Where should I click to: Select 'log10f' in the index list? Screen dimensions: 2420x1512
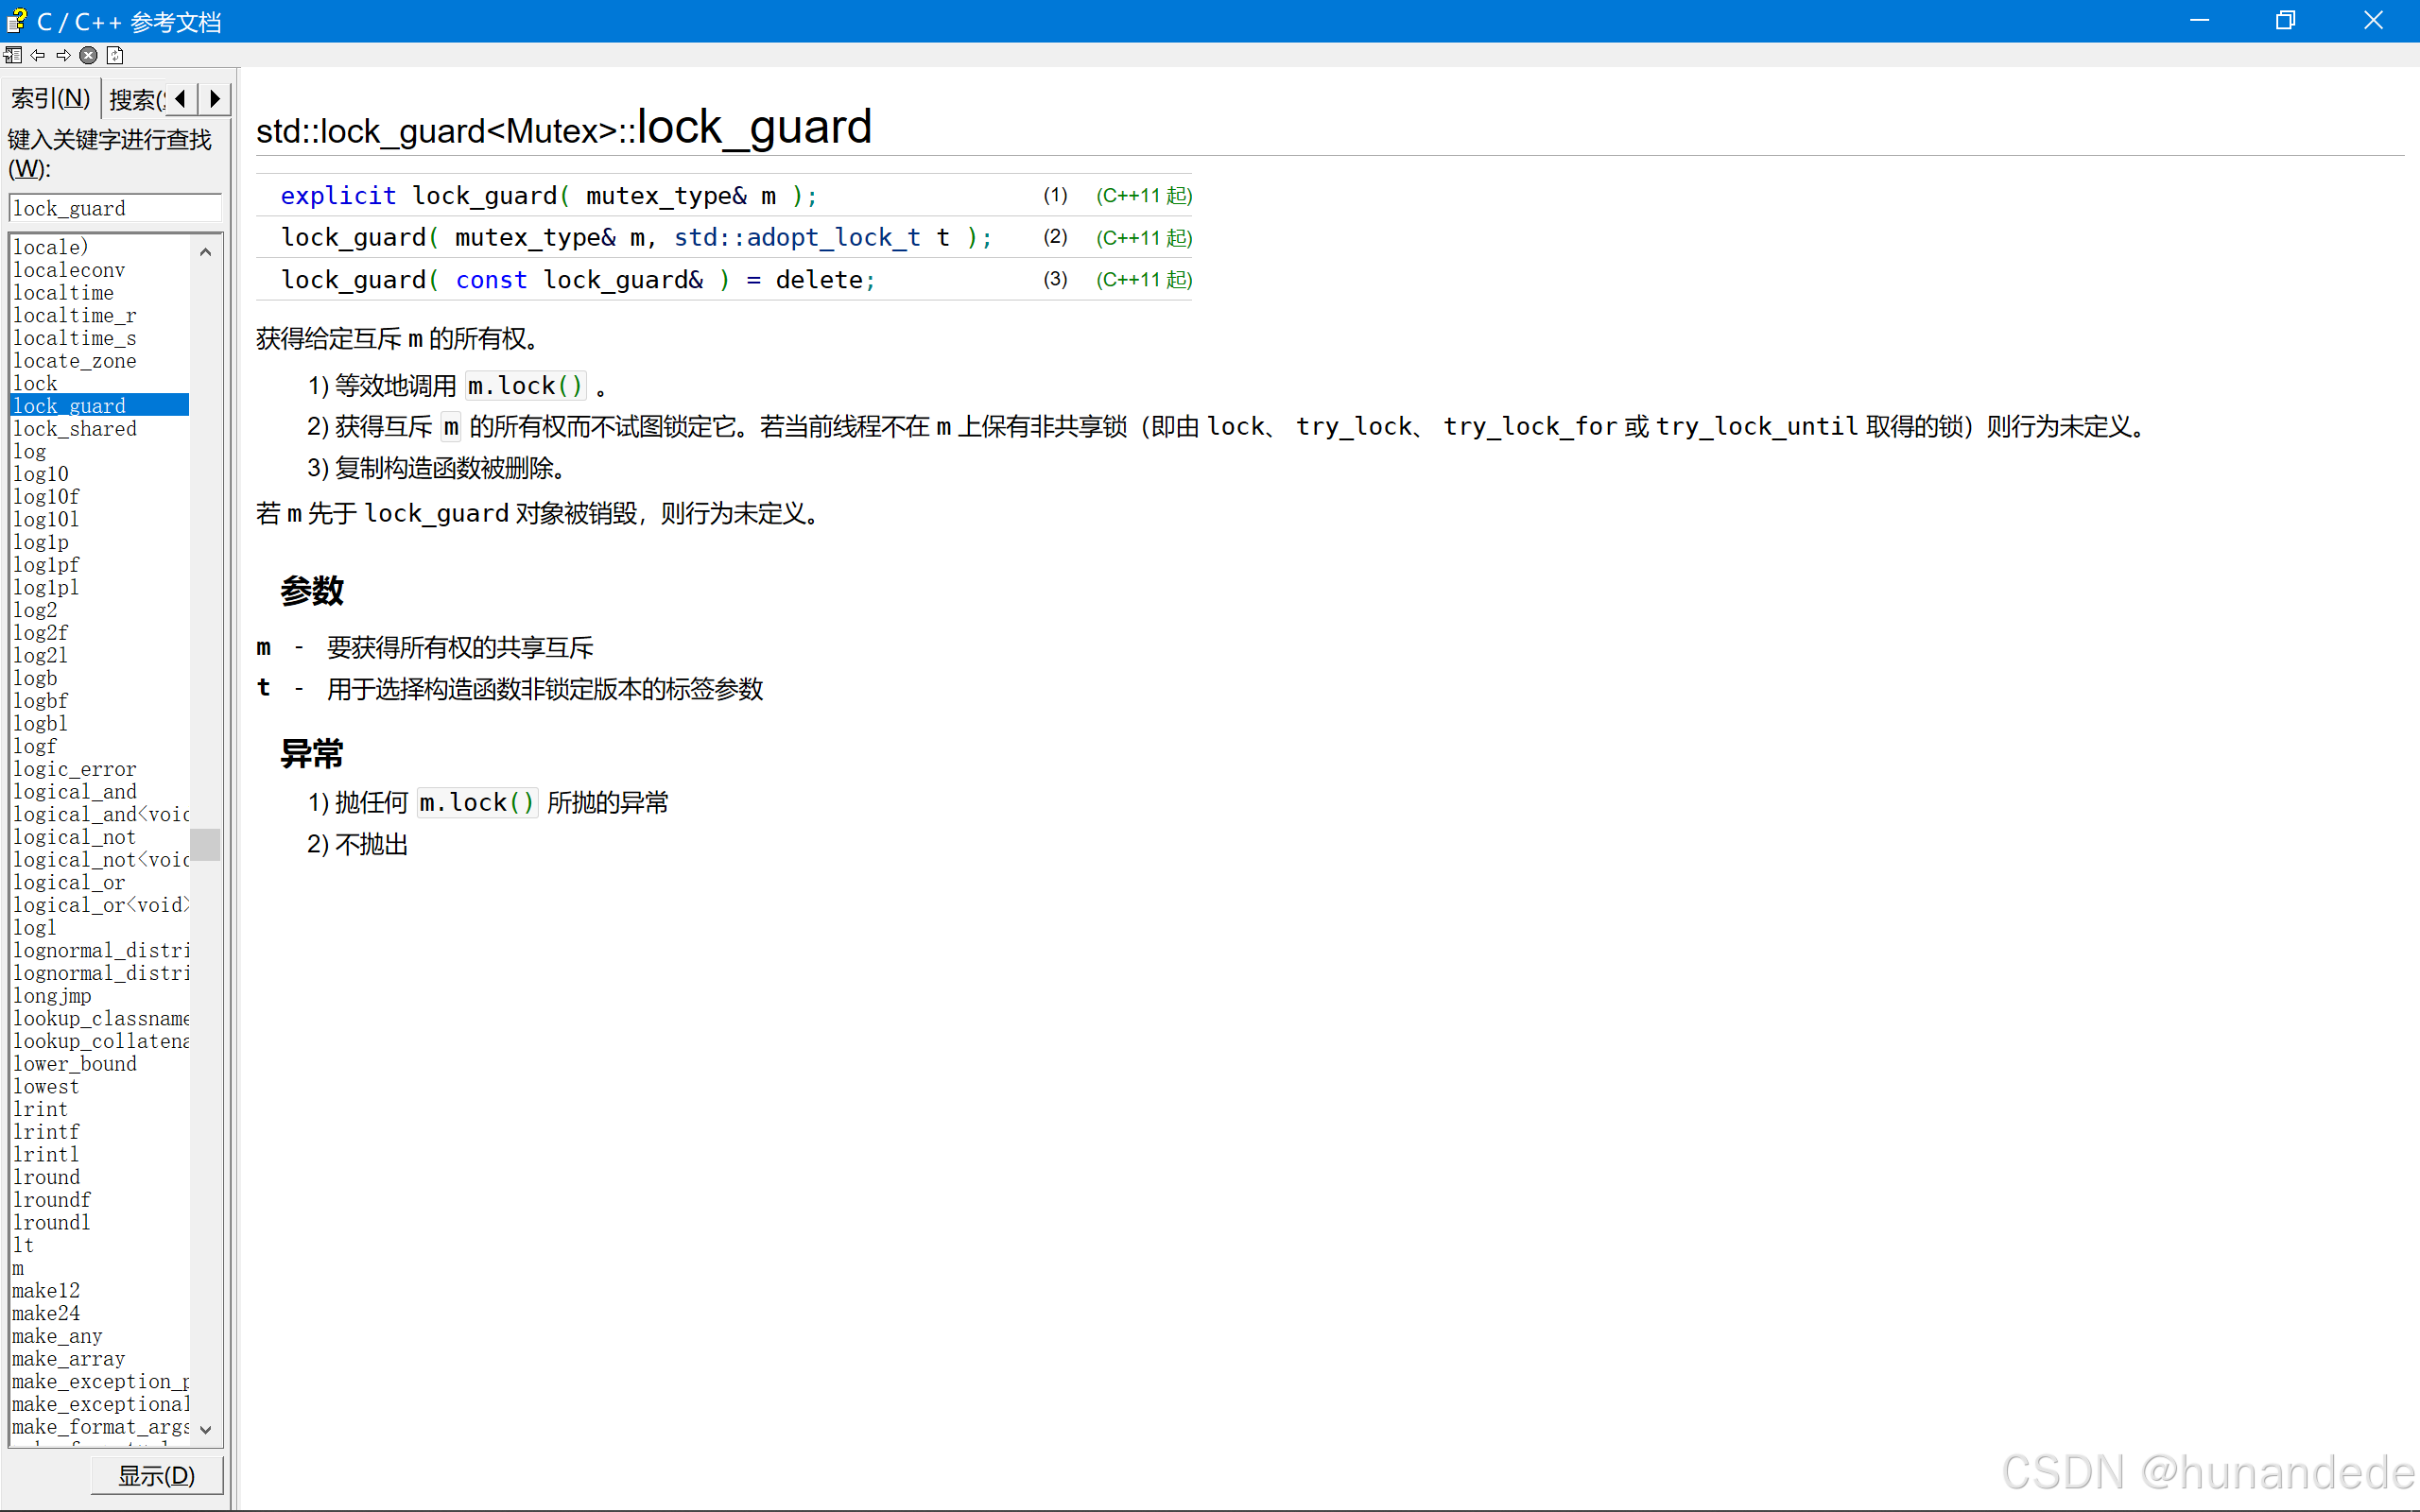(x=46, y=497)
